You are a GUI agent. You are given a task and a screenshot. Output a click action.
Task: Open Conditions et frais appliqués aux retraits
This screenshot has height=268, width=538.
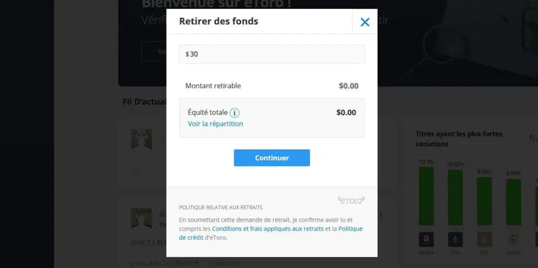pos(267,229)
